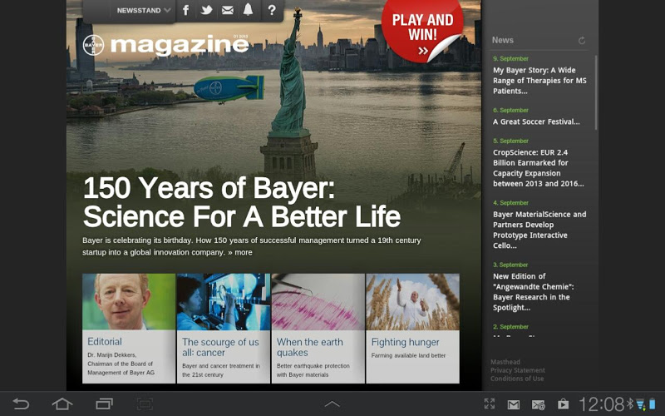Click the '4. September' date label
This screenshot has width=665, height=416.
click(x=510, y=202)
